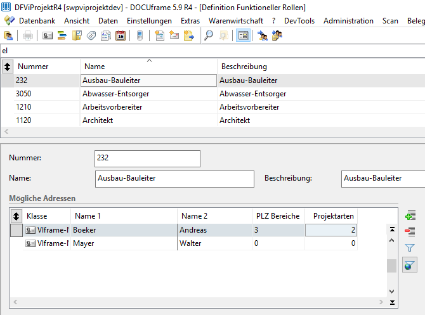The height and width of the screenshot is (315, 425).
Task: Click left scroll arrow of roles list
Action: point(6,132)
